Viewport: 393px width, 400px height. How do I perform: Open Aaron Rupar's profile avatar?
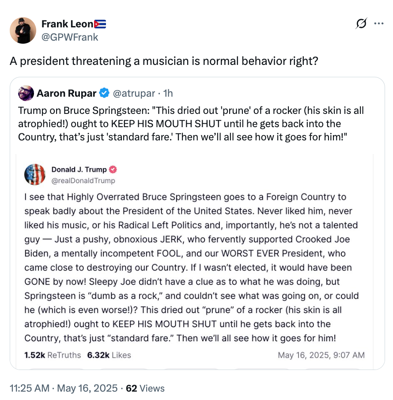click(x=26, y=93)
